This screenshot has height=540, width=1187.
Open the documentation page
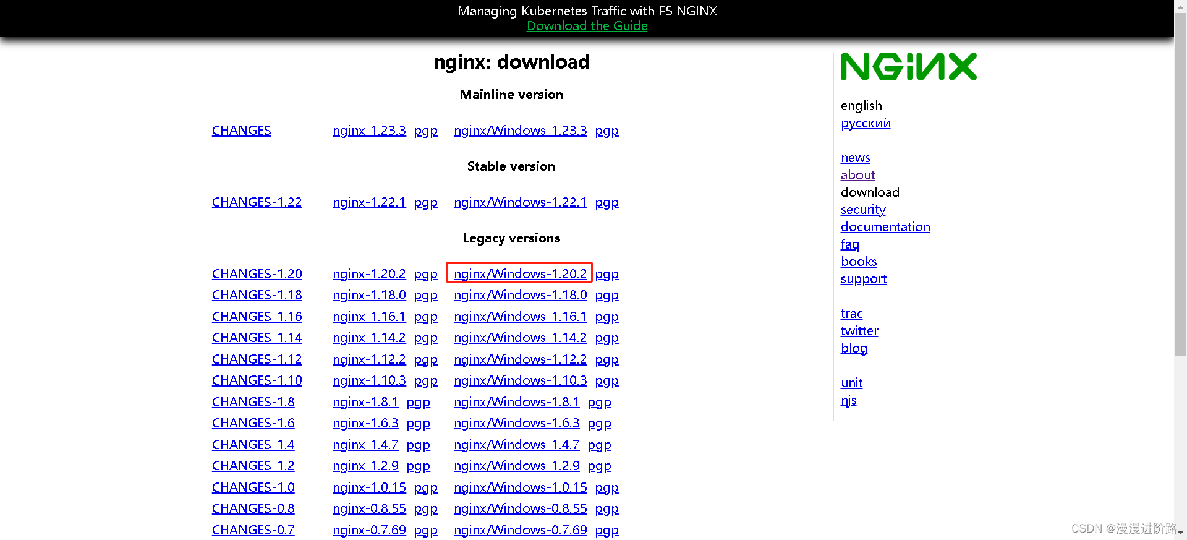pyautogui.click(x=885, y=227)
